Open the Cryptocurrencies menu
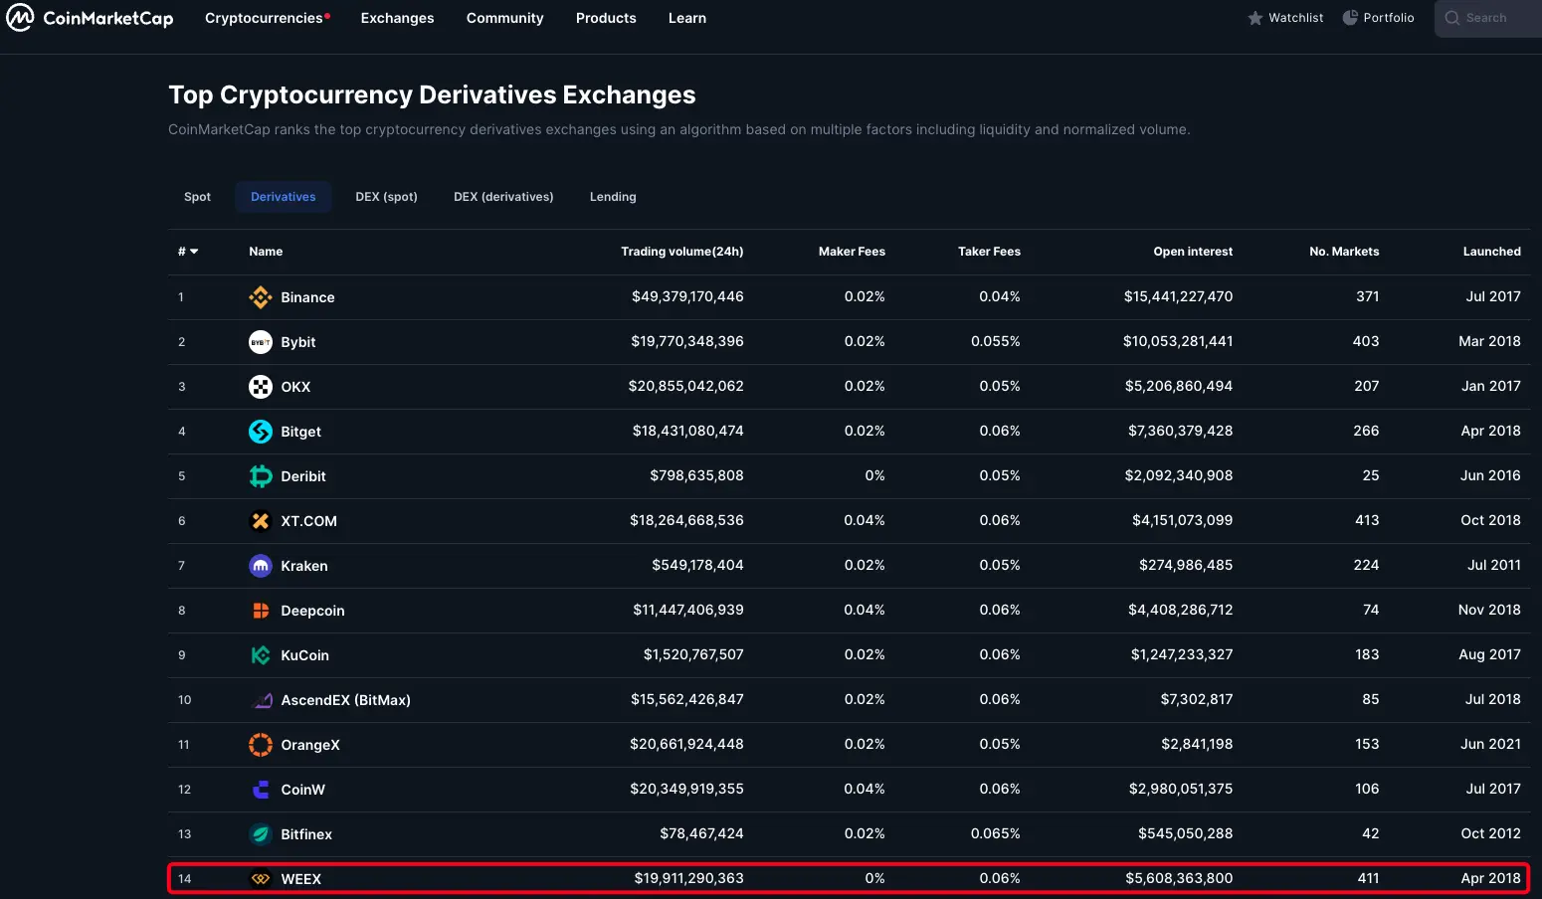 [264, 18]
